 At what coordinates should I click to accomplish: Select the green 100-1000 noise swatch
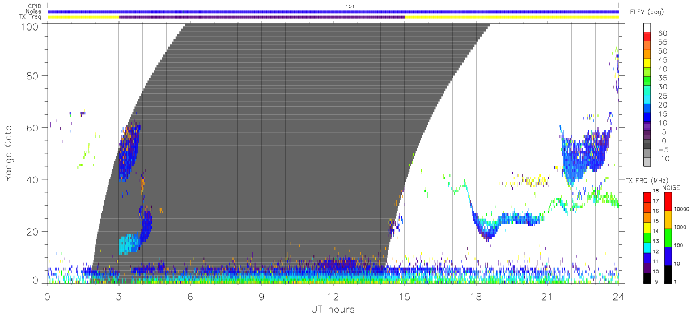667,237
